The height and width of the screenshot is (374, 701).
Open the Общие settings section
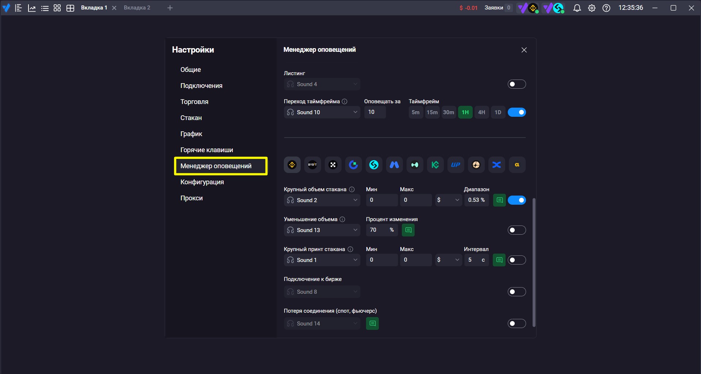tap(191, 70)
